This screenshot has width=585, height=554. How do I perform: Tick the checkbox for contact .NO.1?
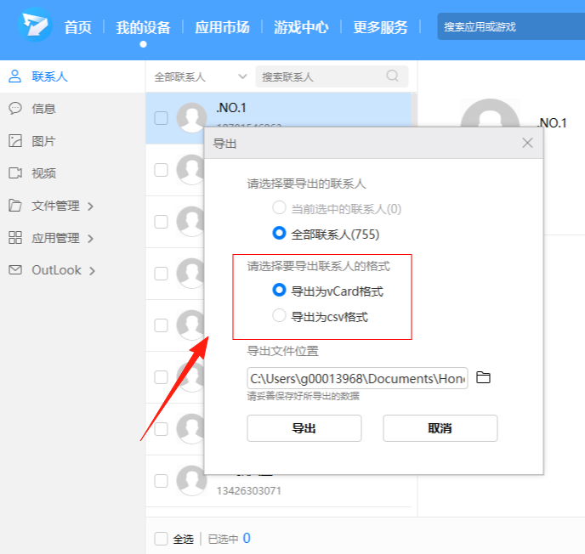(162, 118)
